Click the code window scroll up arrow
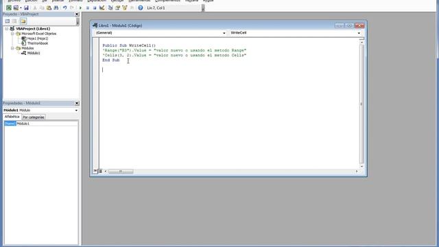The image size is (439, 247). (361, 43)
